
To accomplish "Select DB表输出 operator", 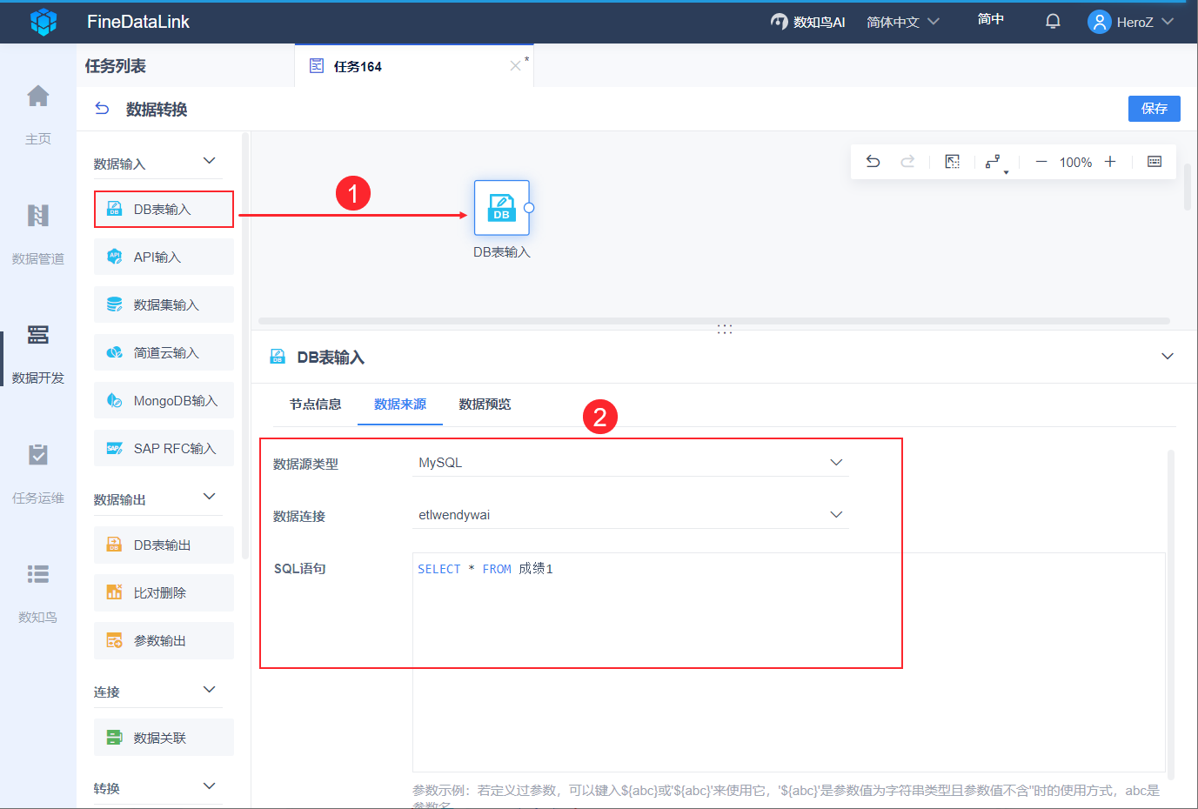I will [x=164, y=545].
